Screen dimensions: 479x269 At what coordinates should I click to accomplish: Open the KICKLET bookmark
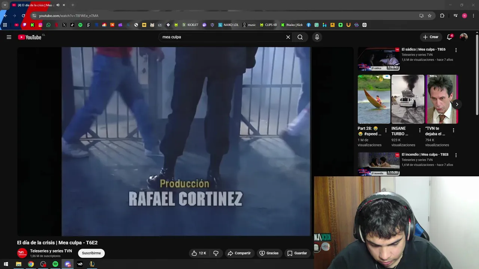point(190,25)
